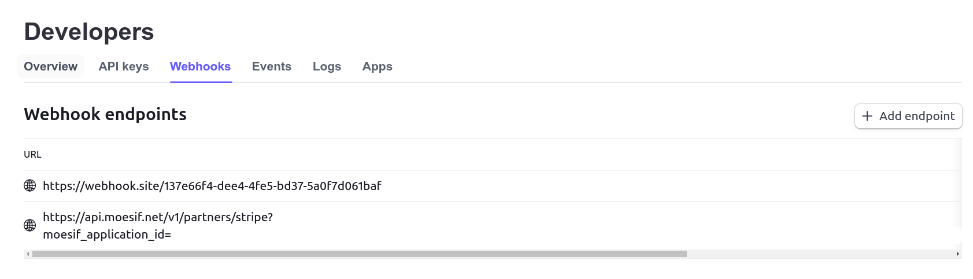Click the globe icon beside the moesif URL
Viewport: 973px width, 279px height.
tap(29, 225)
